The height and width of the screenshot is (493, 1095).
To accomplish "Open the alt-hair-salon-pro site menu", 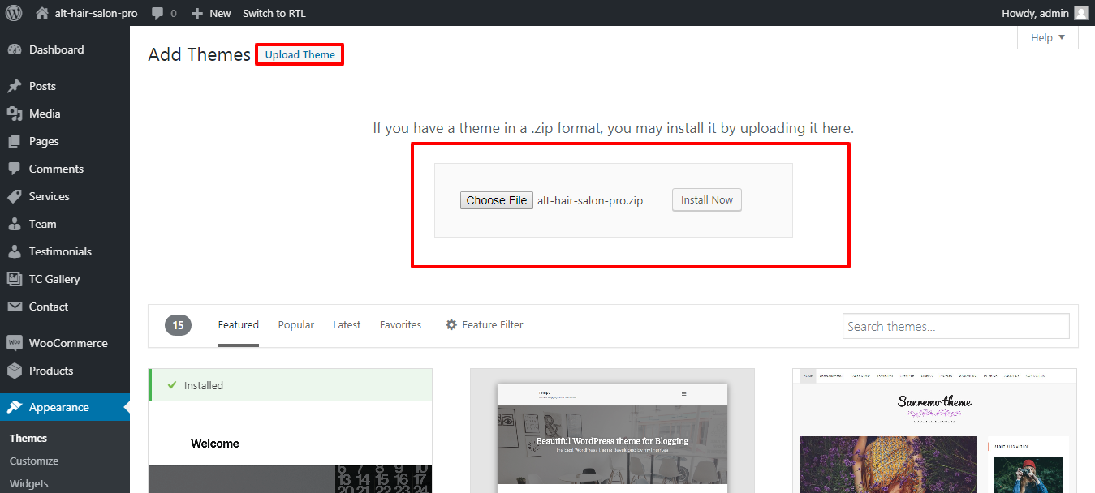I will (x=88, y=13).
